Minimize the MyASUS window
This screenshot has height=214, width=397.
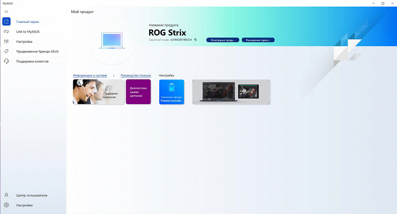[x=374, y=3]
